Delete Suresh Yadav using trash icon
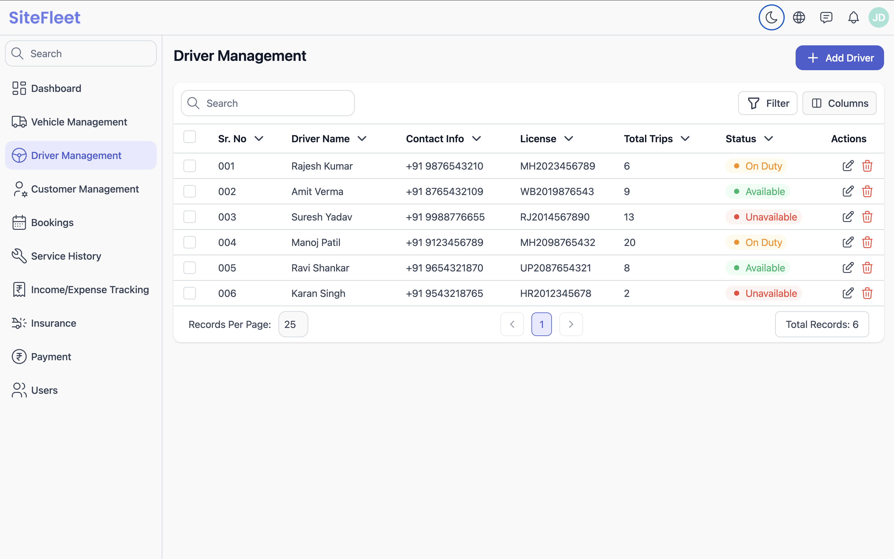Screen dimensions: 894x559 (867, 217)
